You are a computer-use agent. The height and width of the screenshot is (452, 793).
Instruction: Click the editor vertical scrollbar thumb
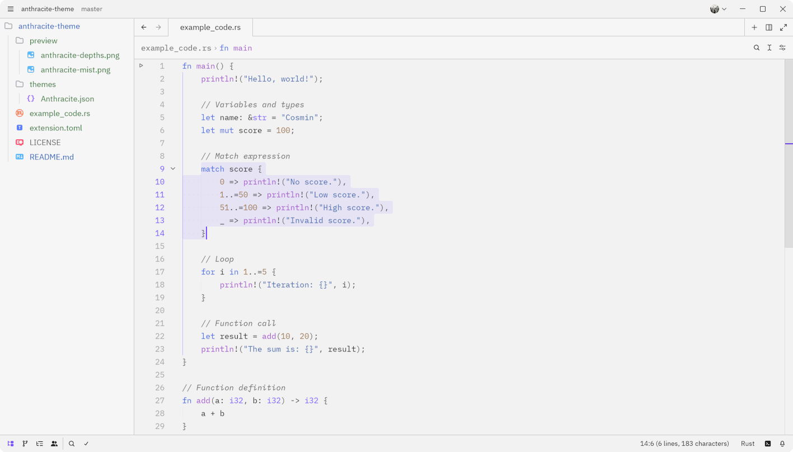(x=789, y=153)
